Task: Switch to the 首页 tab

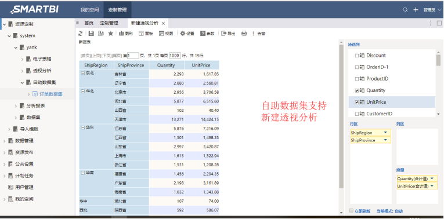Action: [x=89, y=23]
